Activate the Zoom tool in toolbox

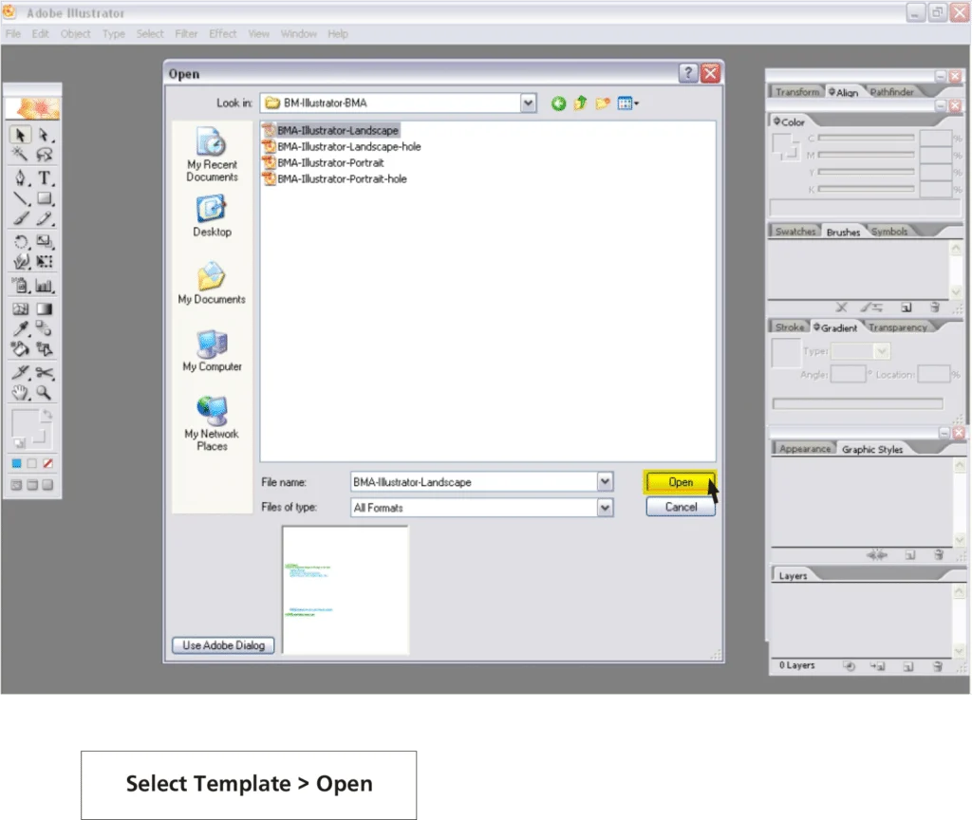click(44, 393)
